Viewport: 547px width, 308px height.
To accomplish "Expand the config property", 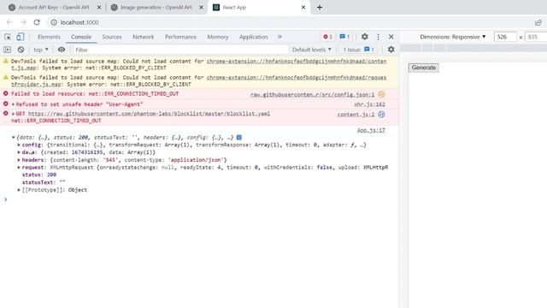I will coord(19,145).
